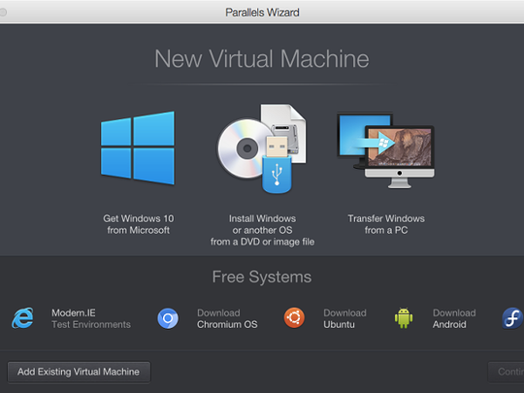Click the partially visible Continue button
Image resolution: width=524 pixels, height=393 pixels.
click(x=506, y=372)
